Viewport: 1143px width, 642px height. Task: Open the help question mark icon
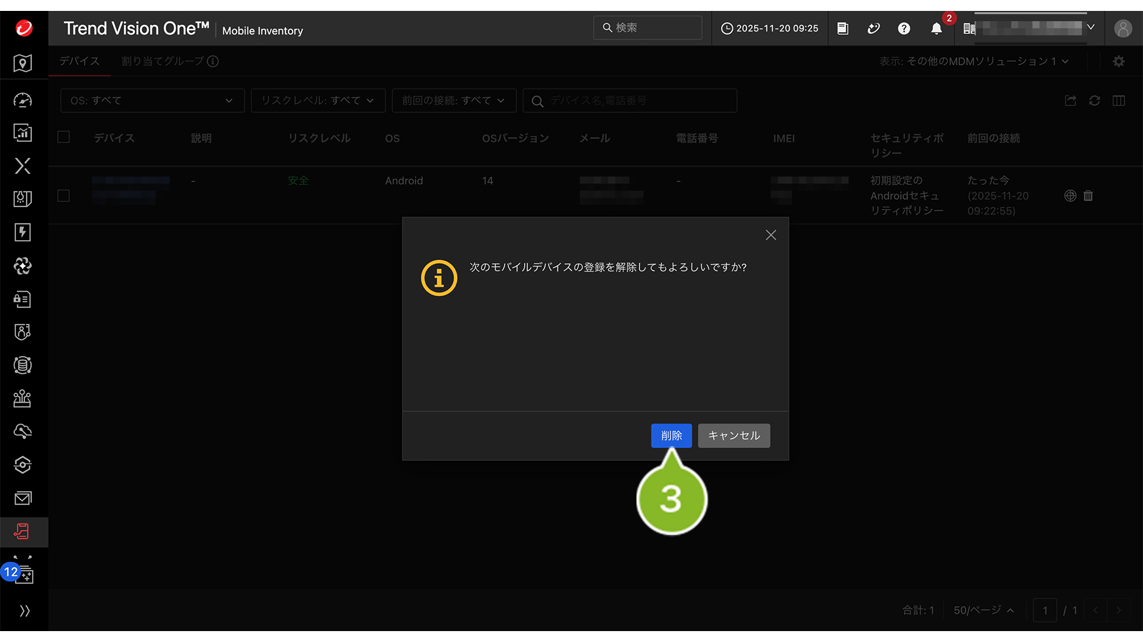pyautogui.click(x=904, y=28)
